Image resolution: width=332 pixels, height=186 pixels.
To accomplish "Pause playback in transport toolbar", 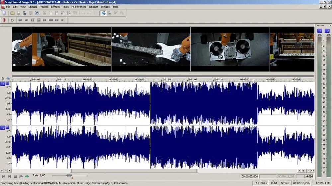I will tap(33, 20).
